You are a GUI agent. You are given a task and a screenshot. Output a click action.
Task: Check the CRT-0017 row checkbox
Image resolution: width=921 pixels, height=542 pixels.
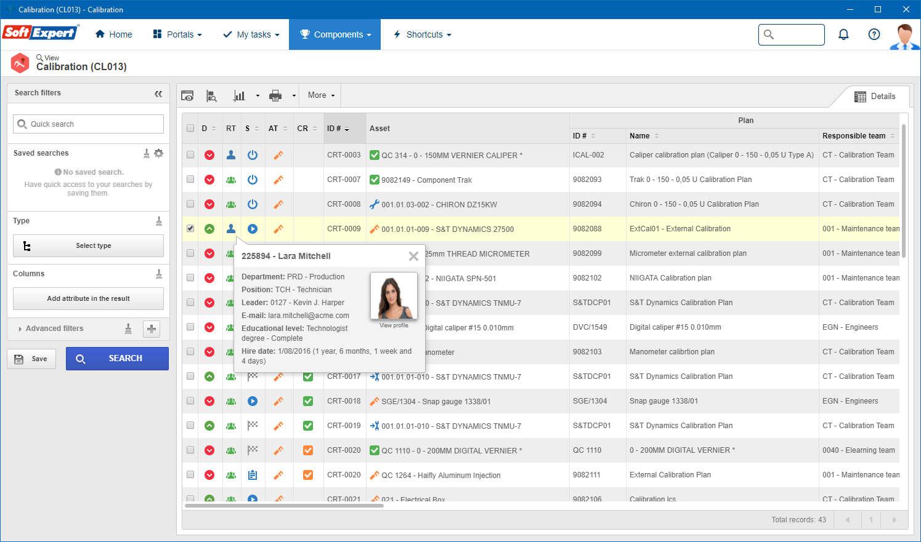coord(190,377)
